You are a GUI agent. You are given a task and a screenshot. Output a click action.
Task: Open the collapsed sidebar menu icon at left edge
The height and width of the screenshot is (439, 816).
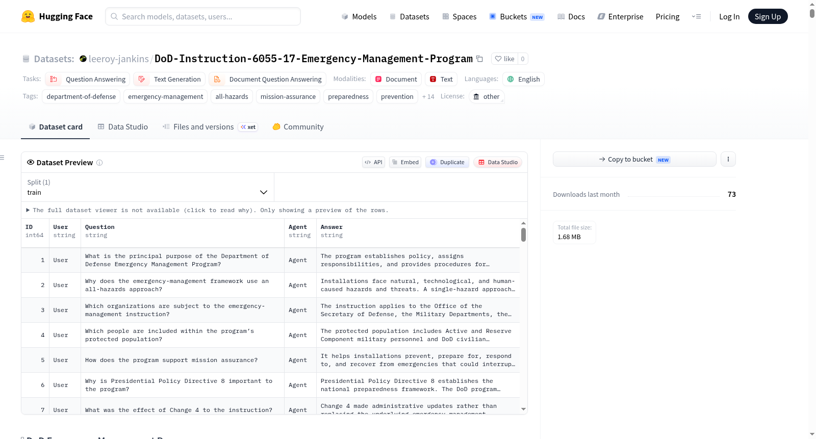pos(2,158)
